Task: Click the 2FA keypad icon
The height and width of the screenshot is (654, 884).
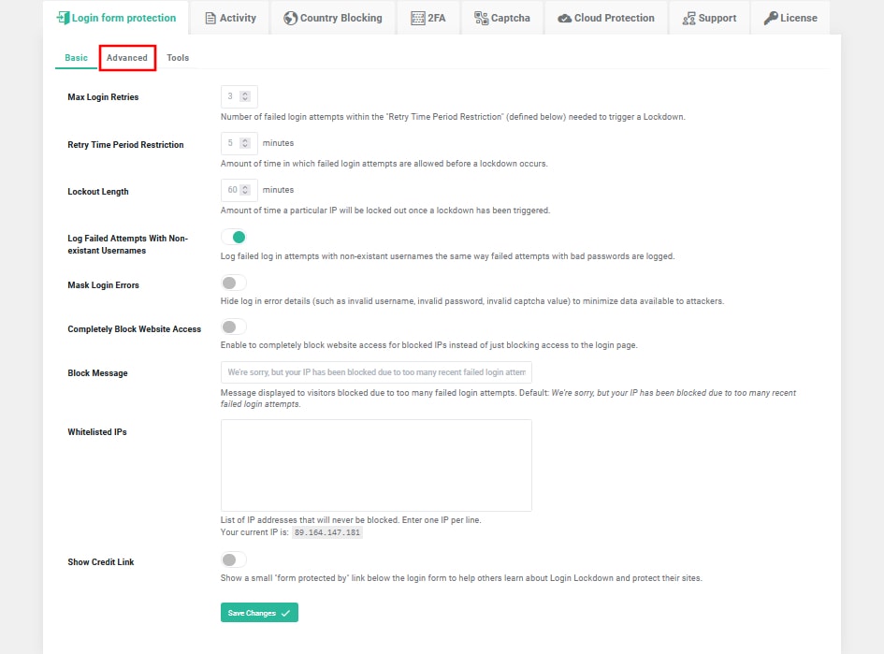Action: (x=418, y=19)
